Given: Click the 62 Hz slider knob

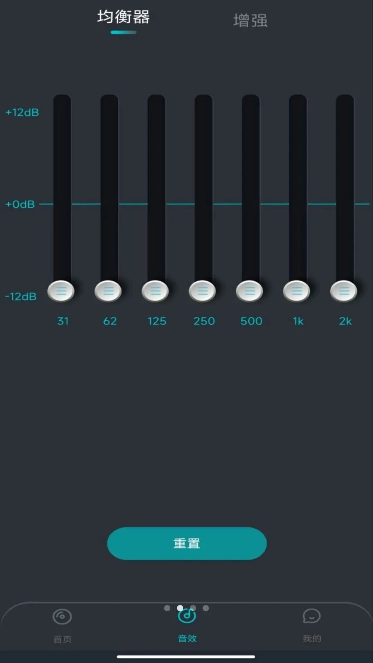Looking at the screenshot, I should tap(108, 291).
